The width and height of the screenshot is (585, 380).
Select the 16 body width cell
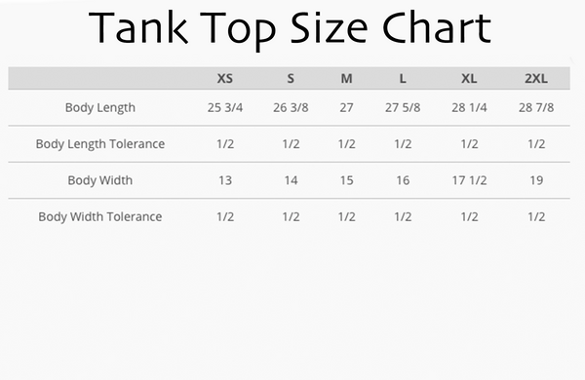403,180
